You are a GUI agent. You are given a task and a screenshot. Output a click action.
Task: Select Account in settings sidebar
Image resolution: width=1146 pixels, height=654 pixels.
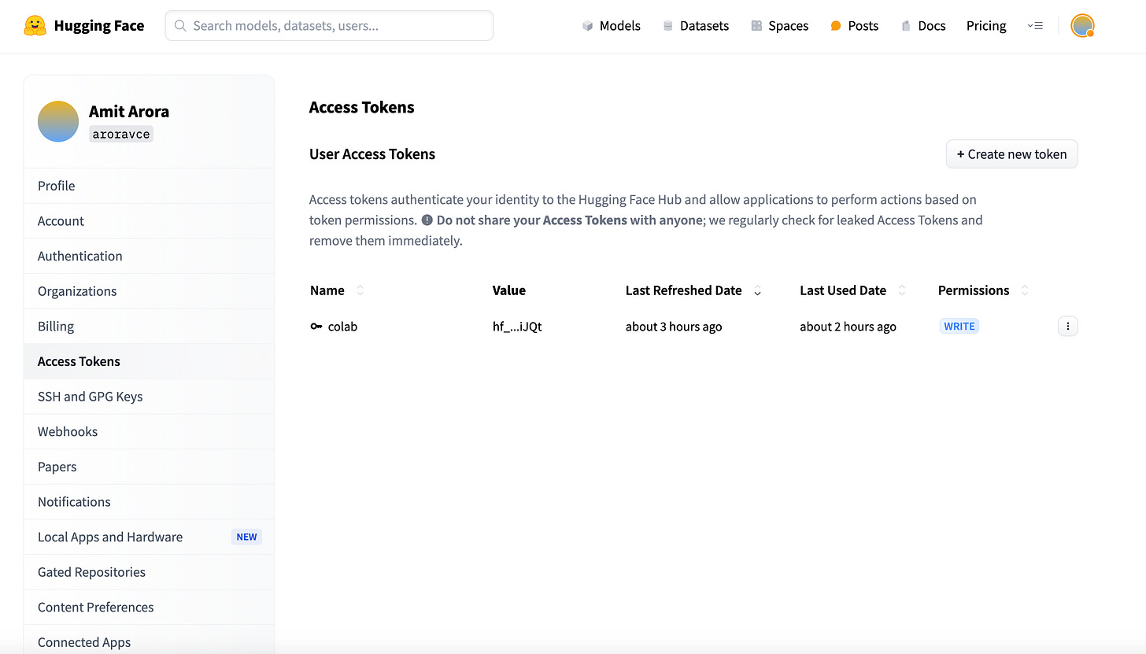[x=149, y=221]
